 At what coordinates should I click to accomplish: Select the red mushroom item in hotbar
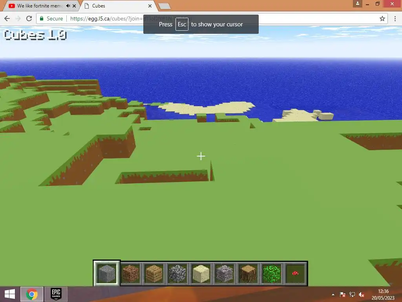[295, 274]
